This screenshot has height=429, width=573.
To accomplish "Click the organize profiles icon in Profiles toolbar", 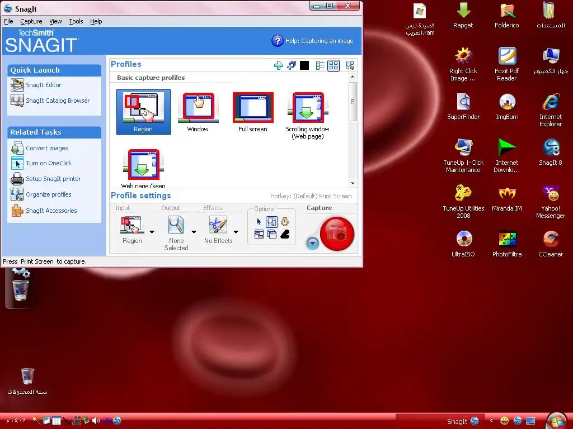I will tap(350, 65).
